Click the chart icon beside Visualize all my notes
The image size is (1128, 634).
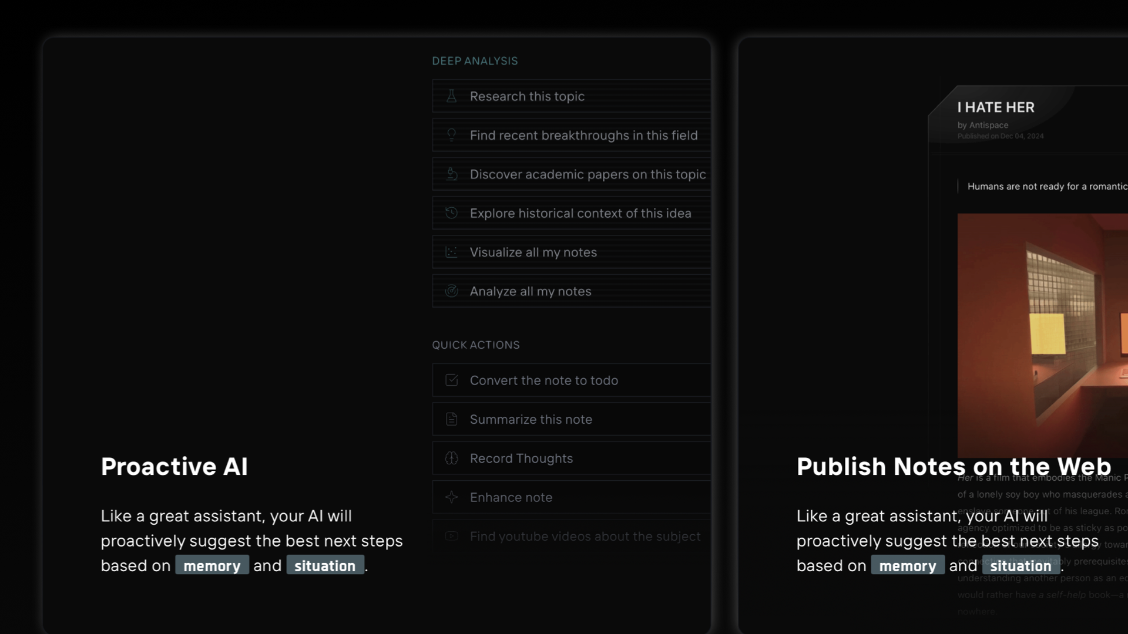point(451,252)
